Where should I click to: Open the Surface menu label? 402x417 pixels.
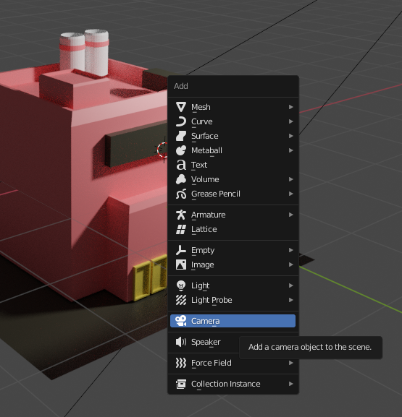tap(205, 136)
